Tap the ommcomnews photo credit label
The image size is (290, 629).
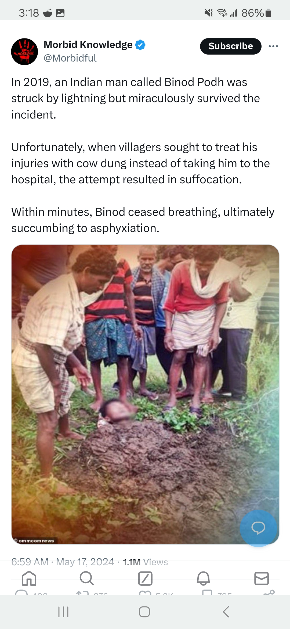[x=34, y=541]
